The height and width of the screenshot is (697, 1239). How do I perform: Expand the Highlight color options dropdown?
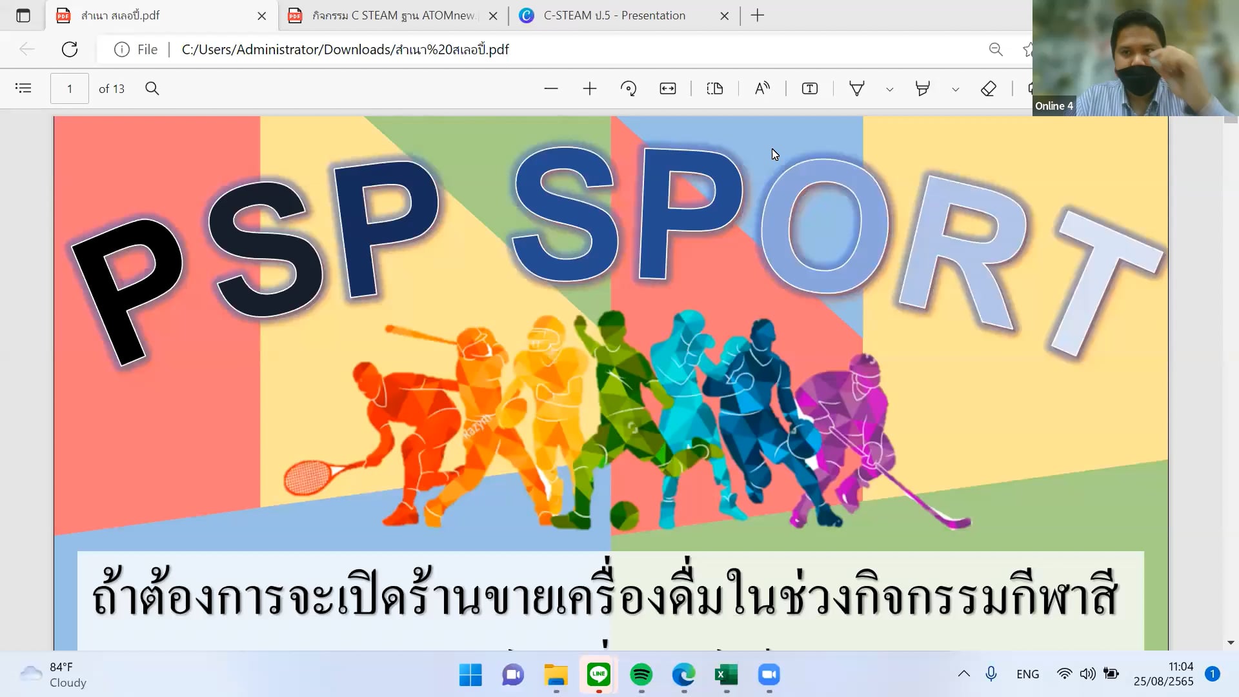[x=955, y=89]
